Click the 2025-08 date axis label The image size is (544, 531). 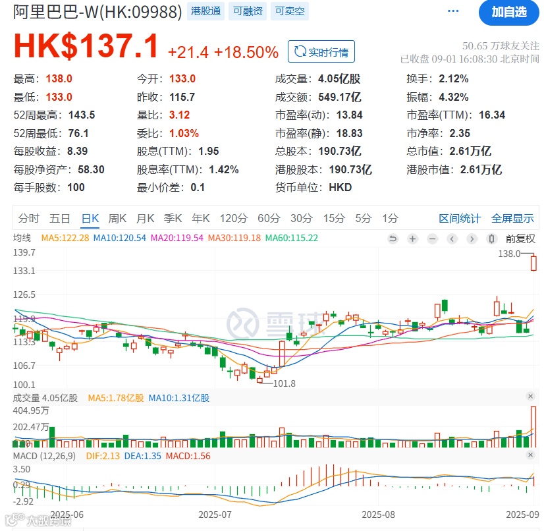click(378, 515)
